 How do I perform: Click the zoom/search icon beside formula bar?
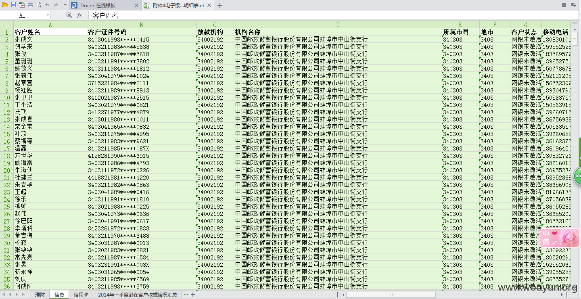[69, 15]
